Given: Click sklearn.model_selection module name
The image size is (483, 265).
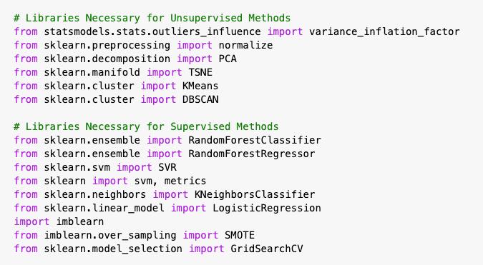Looking at the screenshot, I should click(113, 249).
